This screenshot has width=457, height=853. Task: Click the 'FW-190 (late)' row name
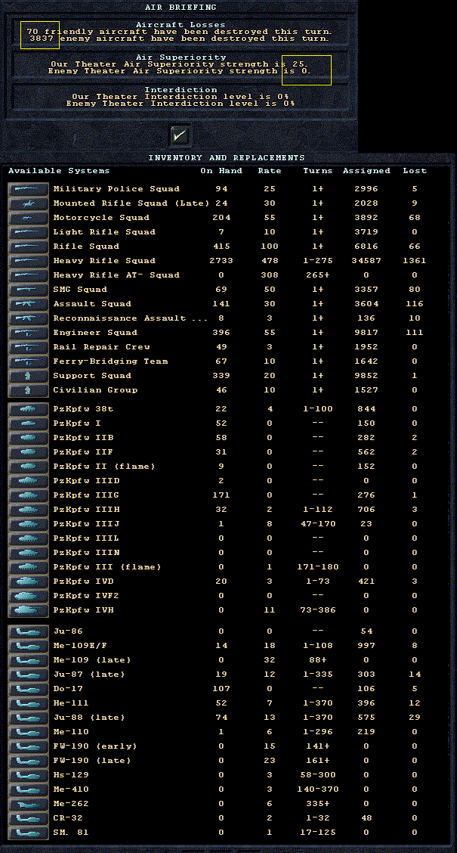point(92,761)
